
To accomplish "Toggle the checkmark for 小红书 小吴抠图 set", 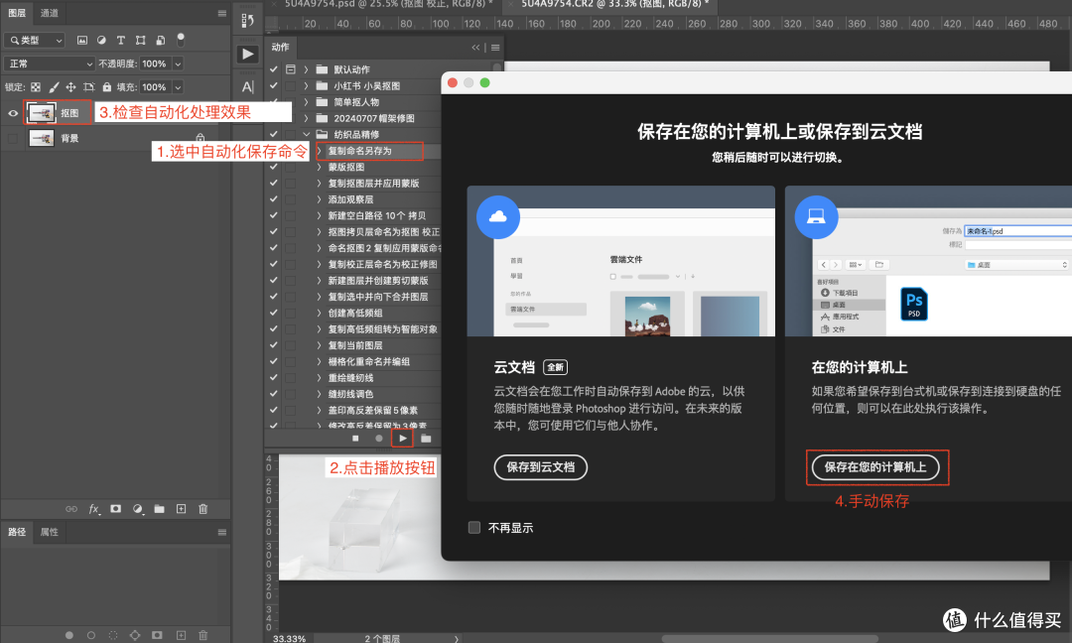I will (x=274, y=86).
